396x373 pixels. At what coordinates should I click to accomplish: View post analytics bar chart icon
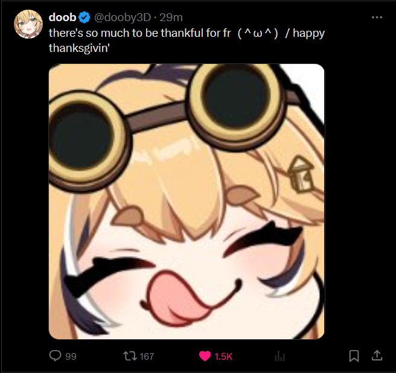[x=279, y=356]
